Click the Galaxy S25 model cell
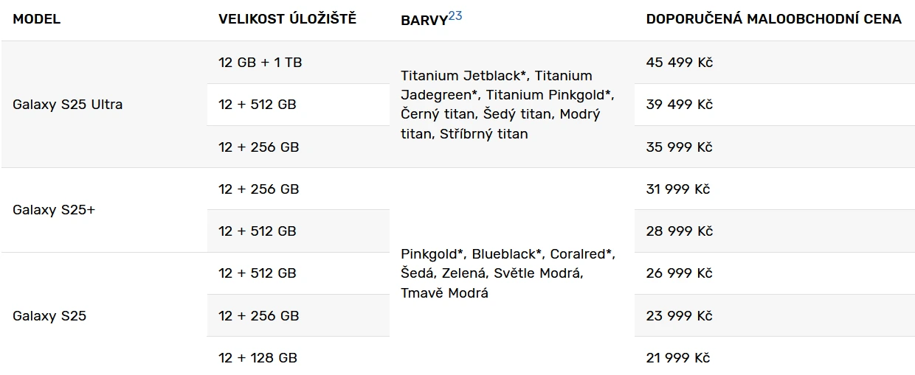Screen dimensions: 915x375 click(49, 316)
